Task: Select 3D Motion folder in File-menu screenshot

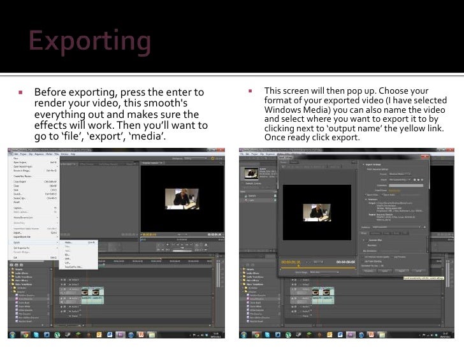Action: 20,288
